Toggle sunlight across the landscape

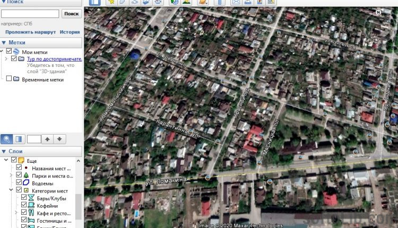click(186, 2)
